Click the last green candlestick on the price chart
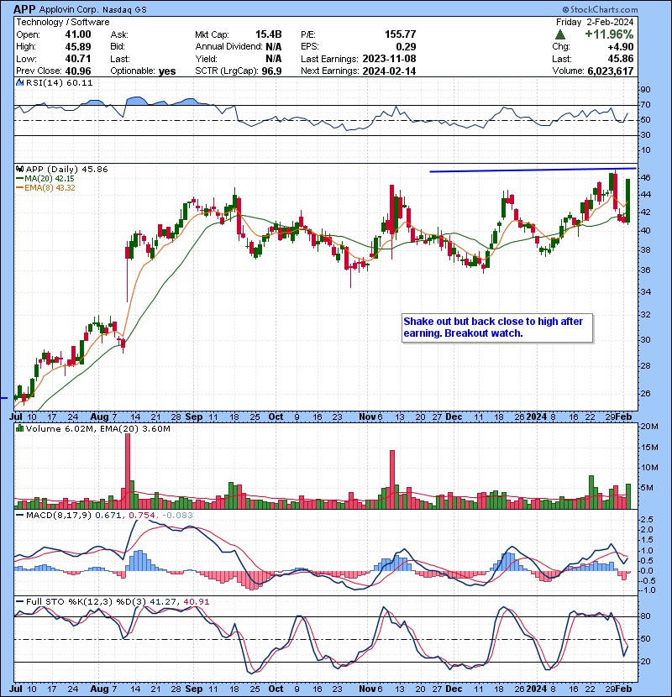 (627, 199)
